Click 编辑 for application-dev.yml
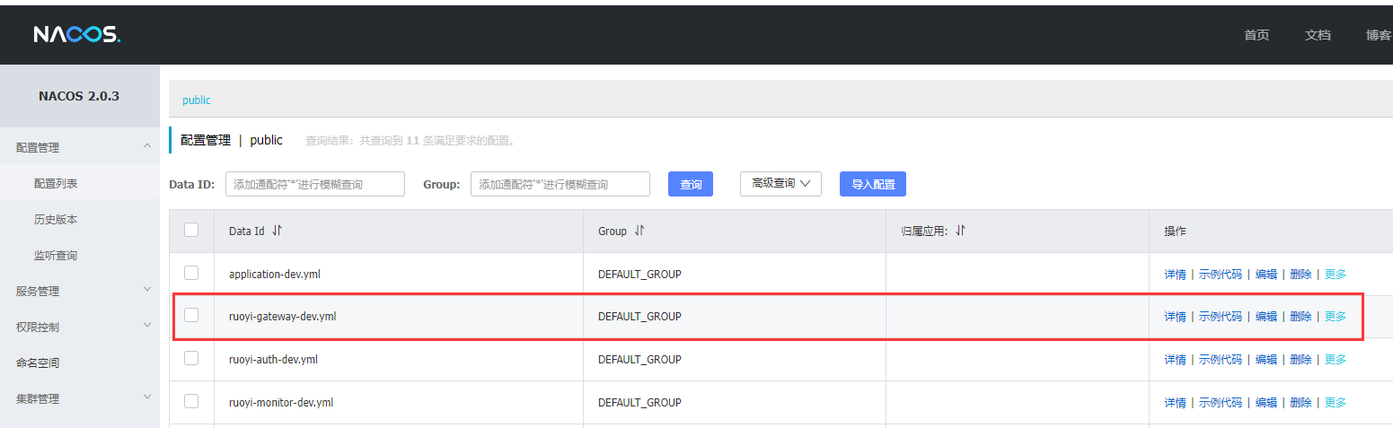Image resolution: width=1393 pixels, height=428 pixels. click(1266, 275)
